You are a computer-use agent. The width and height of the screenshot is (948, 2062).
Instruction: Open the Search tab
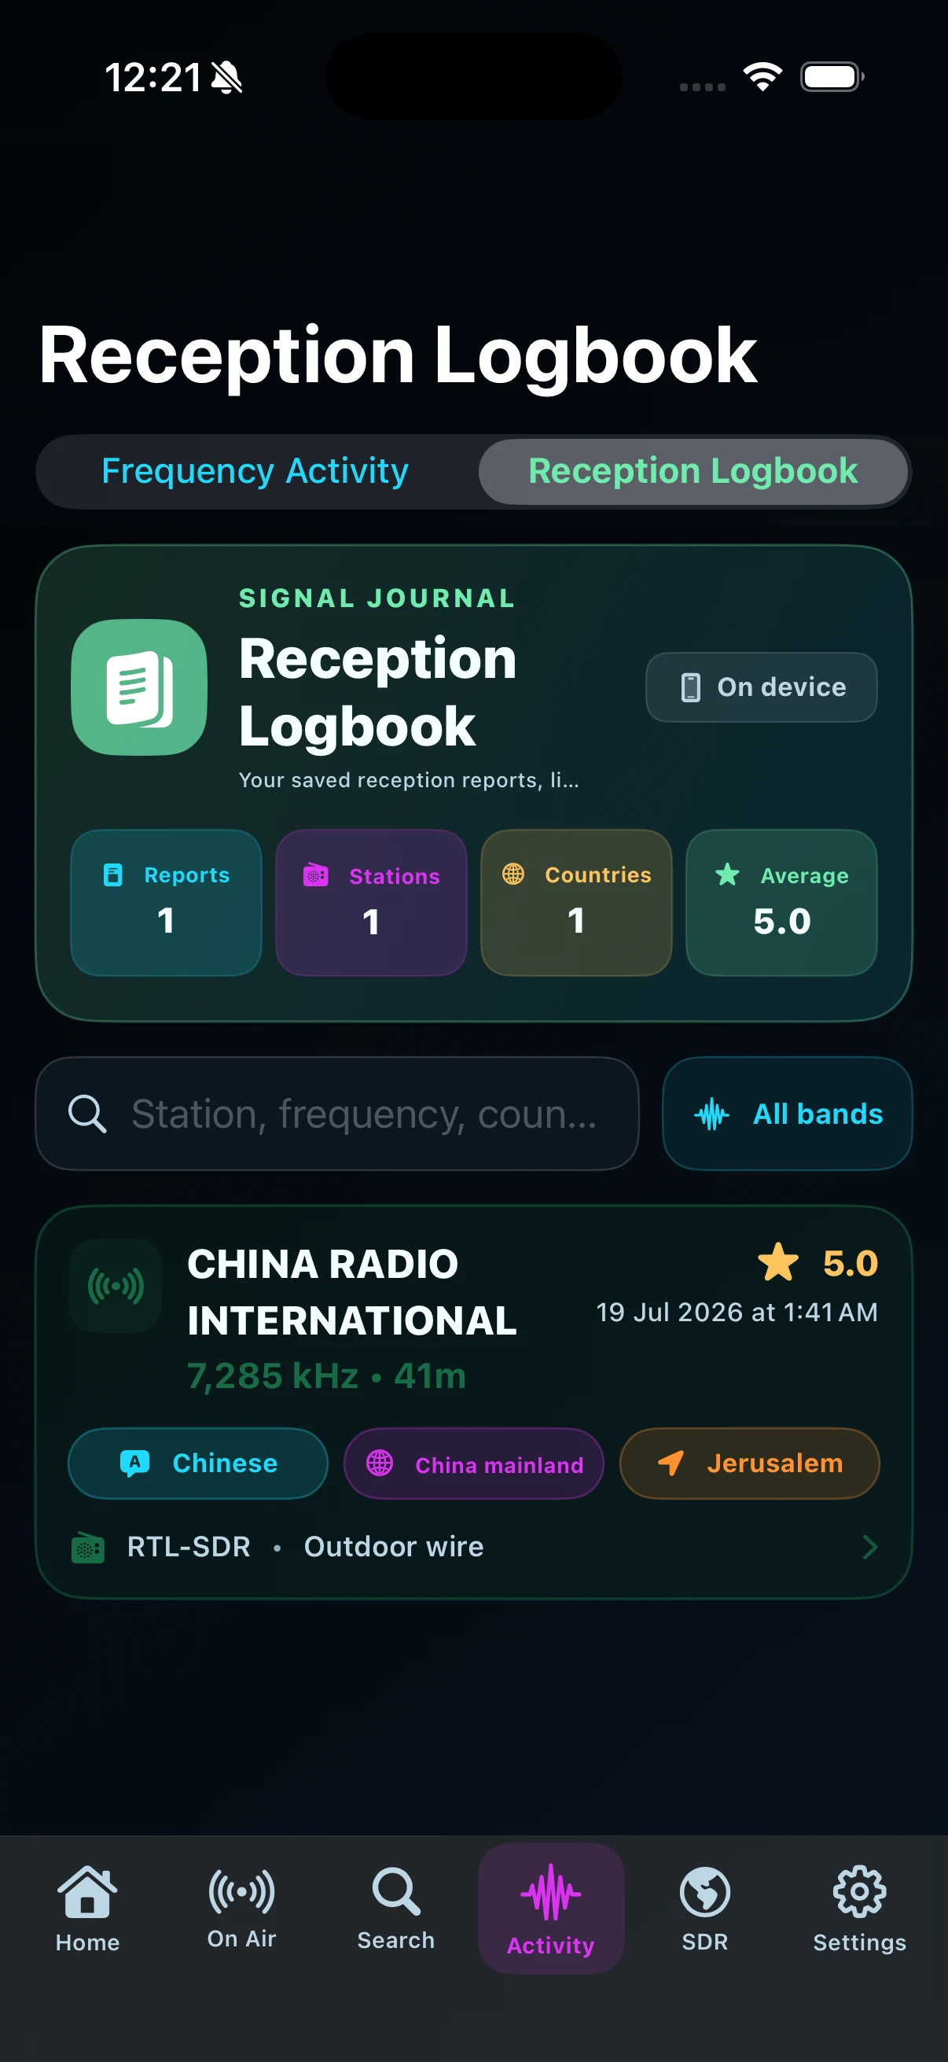coord(396,1909)
